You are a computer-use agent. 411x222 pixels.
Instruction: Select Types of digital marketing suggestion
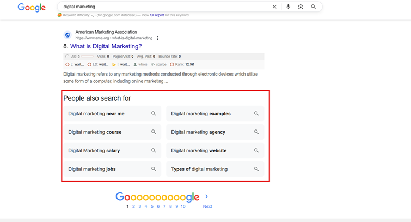pyautogui.click(x=199, y=169)
